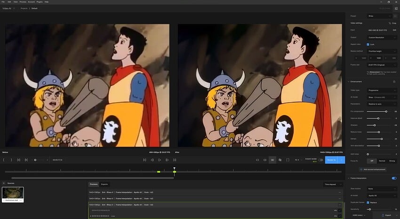Set Focus fix to Strong
This screenshot has width=400, height=219.
tap(392, 161)
